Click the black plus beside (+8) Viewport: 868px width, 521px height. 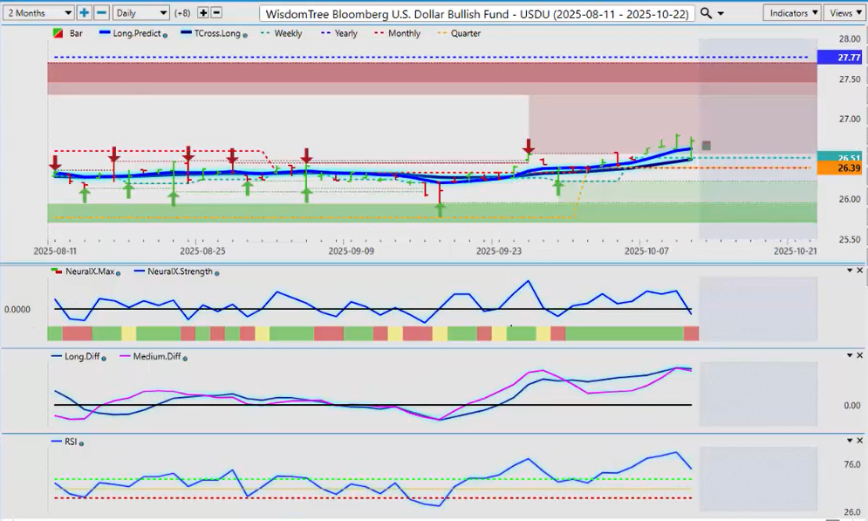pyautogui.click(x=203, y=13)
